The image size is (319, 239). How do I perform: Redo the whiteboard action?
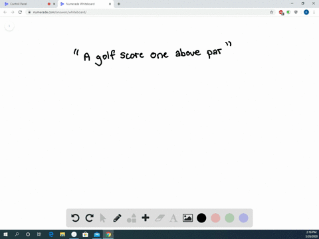point(90,218)
